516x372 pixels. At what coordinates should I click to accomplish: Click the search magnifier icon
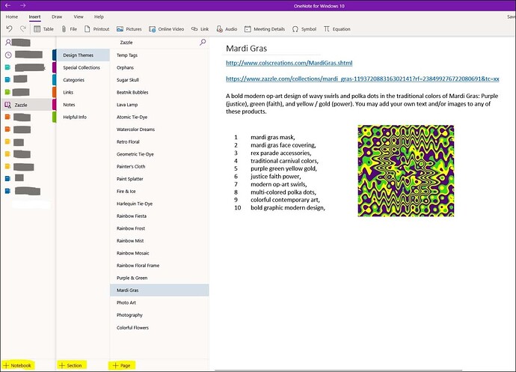pyautogui.click(x=203, y=42)
